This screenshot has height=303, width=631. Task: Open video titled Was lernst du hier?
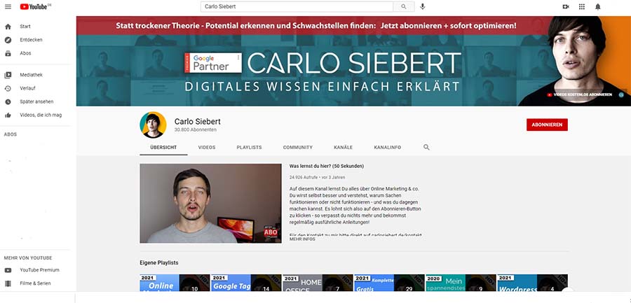click(x=327, y=166)
